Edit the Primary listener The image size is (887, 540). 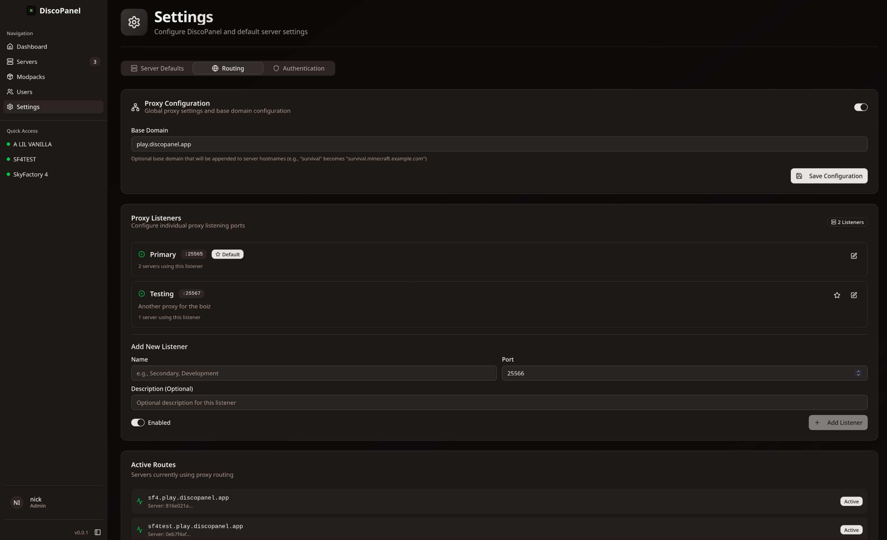point(854,256)
